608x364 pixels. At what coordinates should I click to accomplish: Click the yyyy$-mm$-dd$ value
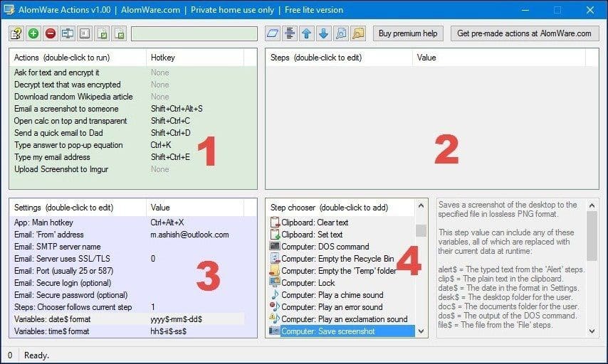point(177,319)
